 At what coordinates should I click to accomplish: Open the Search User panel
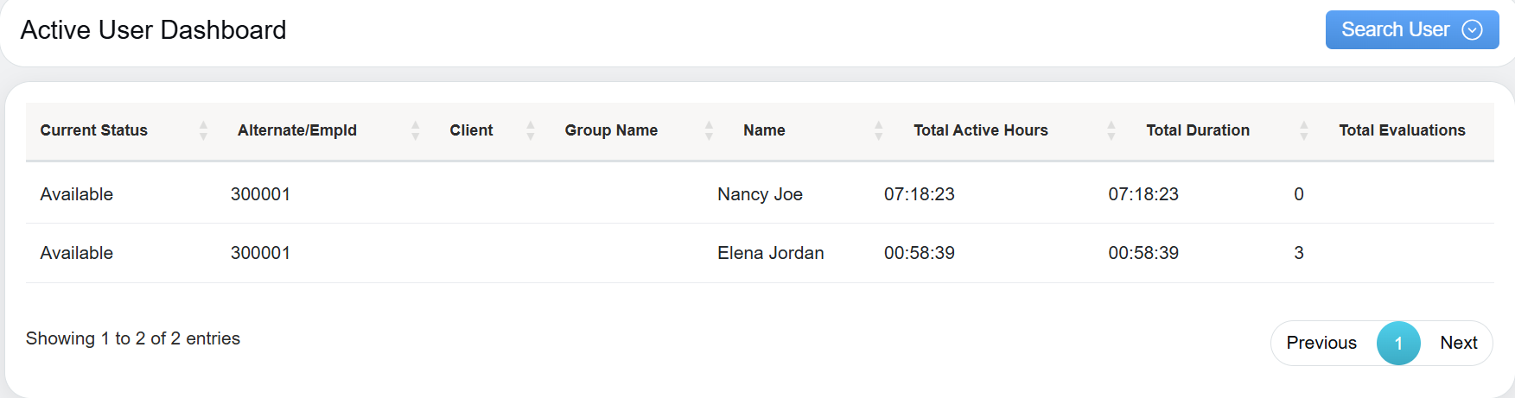click(x=1395, y=30)
